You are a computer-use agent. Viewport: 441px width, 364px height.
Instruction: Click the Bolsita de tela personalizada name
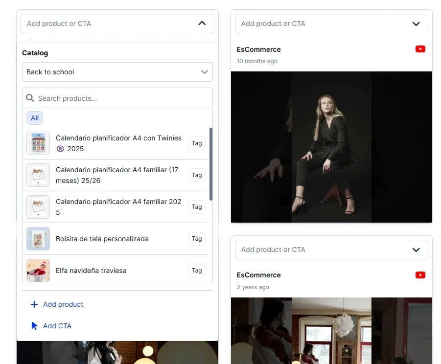click(x=102, y=239)
